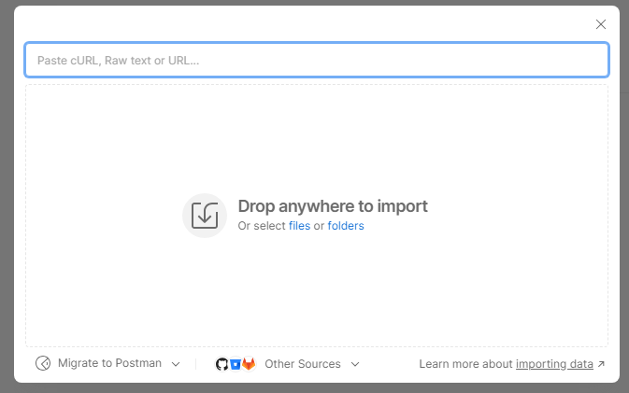The image size is (629, 393).
Task: Click the GitHub octocat icon
Action: (222, 364)
